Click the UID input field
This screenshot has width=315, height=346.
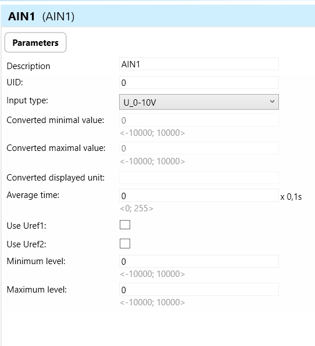coord(199,82)
